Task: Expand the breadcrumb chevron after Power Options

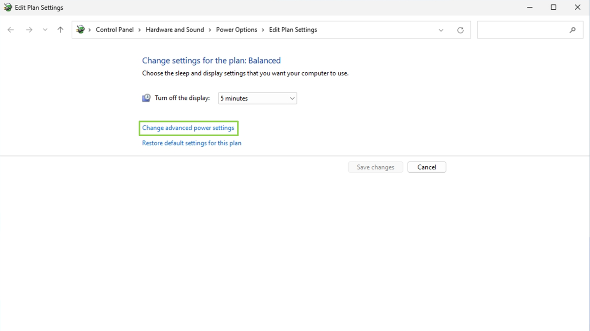Action: tap(262, 30)
